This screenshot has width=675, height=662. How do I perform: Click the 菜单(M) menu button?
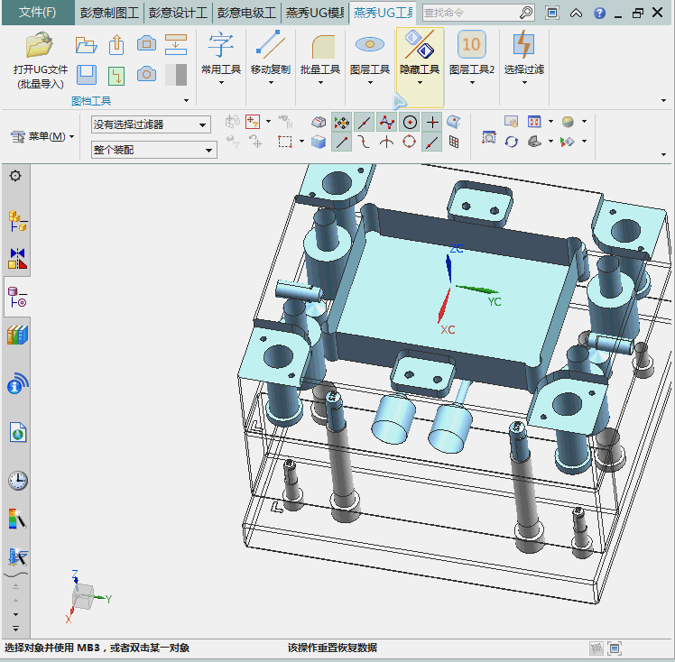click(x=42, y=136)
